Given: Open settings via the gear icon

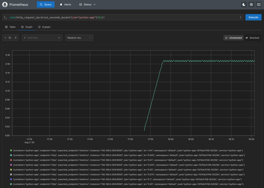Looking at the screenshot, I should pos(251,5).
